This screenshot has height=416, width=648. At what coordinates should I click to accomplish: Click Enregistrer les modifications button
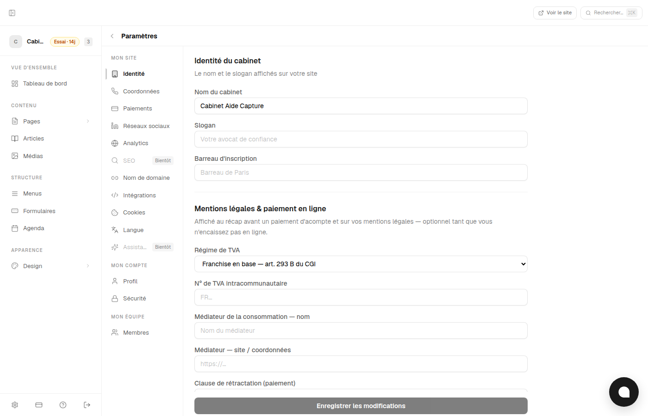tap(361, 406)
